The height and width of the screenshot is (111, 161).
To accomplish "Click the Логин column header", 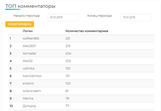I will point(28,31).
